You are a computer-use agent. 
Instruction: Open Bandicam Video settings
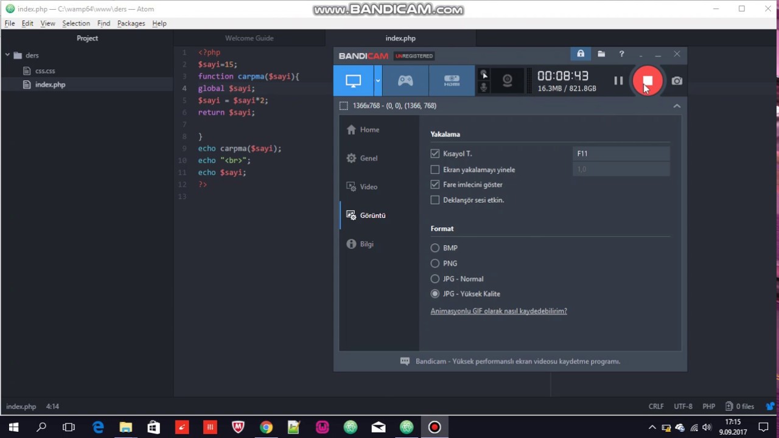tap(379, 187)
